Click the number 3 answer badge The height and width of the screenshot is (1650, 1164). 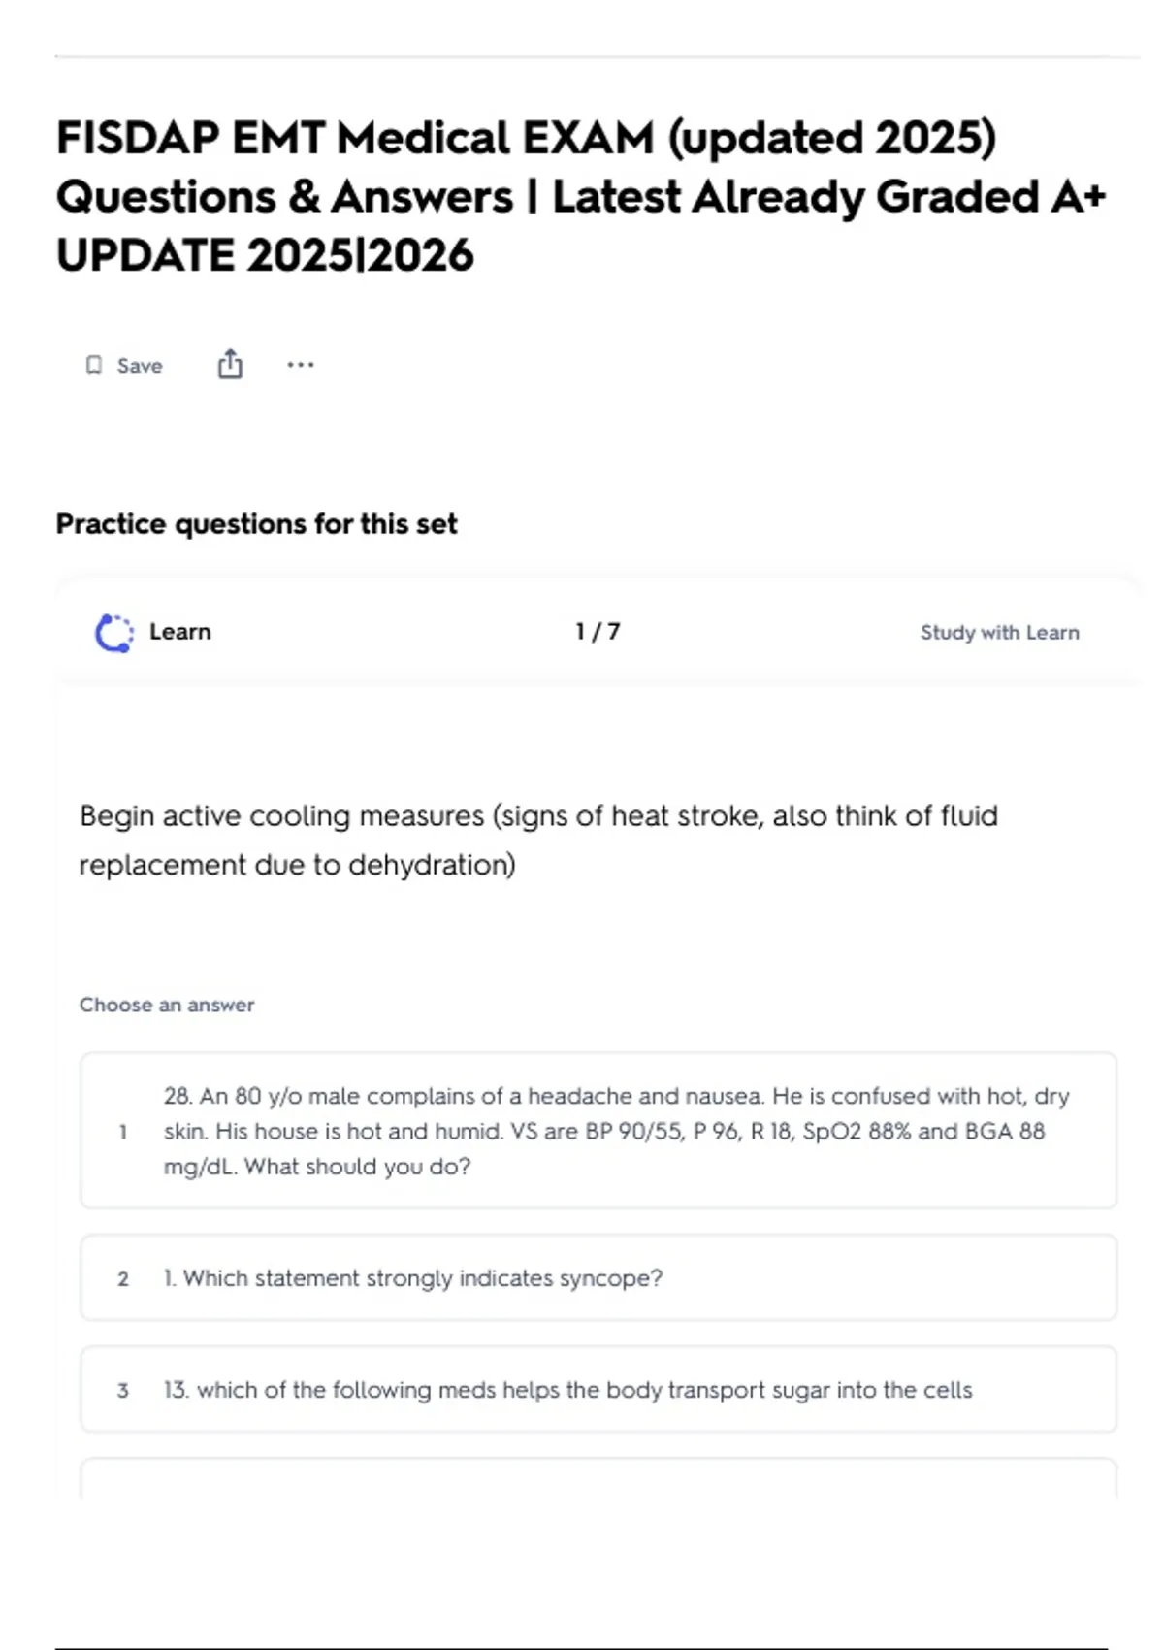pyautogui.click(x=123, y=1391)
